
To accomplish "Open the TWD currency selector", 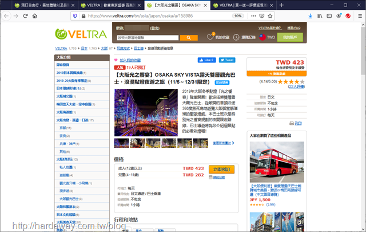I will tap(271, 37).
